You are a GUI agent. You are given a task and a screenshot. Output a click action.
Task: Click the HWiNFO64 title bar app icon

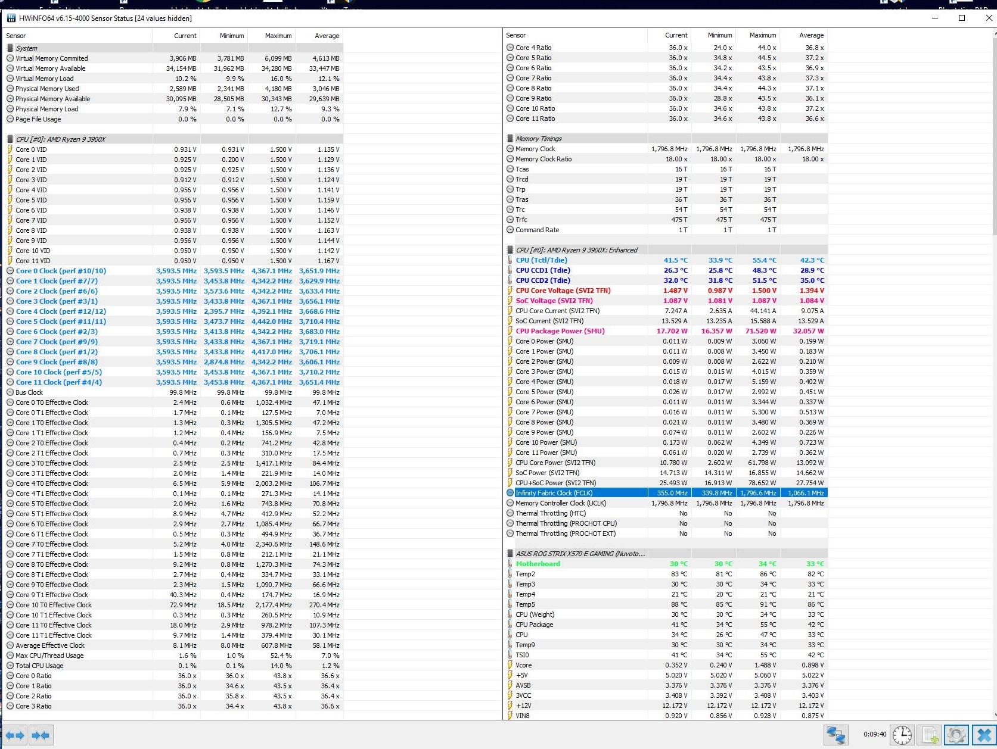11,18
